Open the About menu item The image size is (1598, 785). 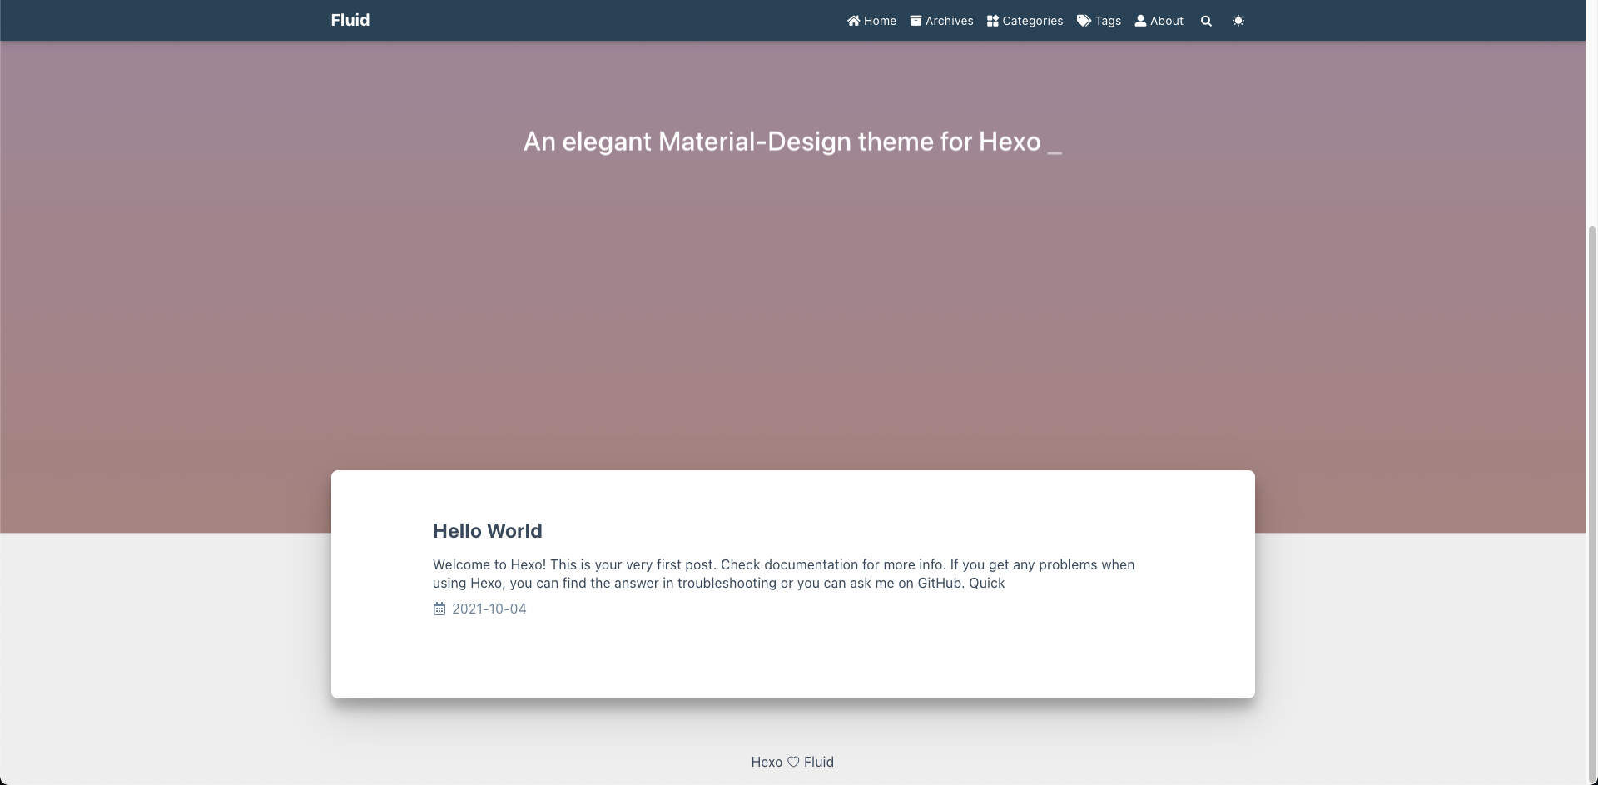(x=1159, y=21)
